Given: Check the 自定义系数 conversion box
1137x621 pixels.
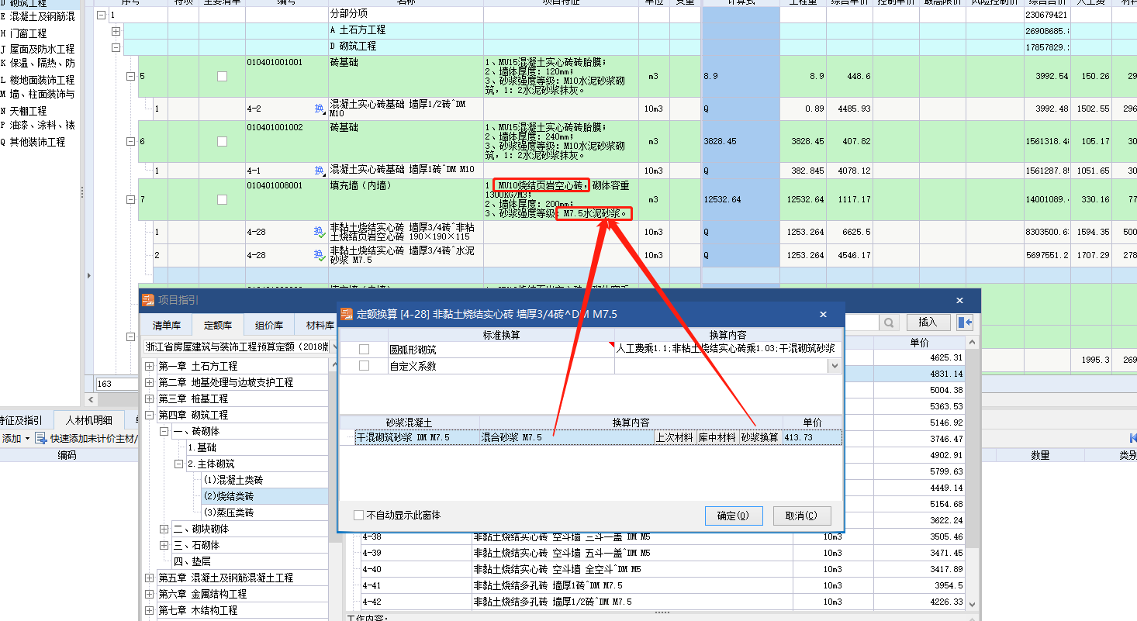Looking at the screenshot, I should [x=364, y=366].
